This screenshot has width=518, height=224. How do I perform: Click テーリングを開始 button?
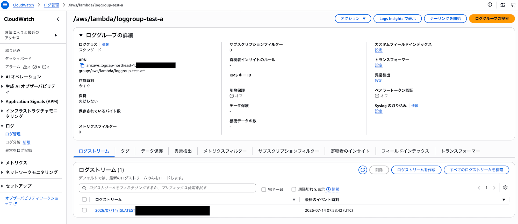point(445,19)
